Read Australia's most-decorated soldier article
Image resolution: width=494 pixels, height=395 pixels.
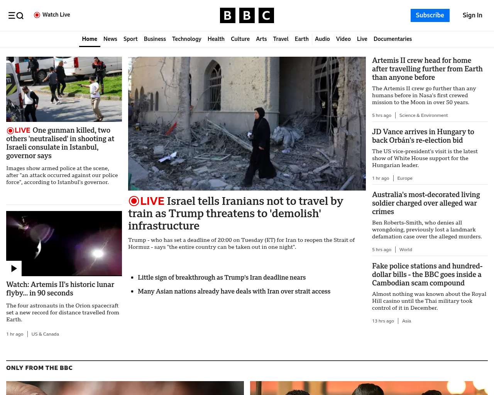(426, 203)
